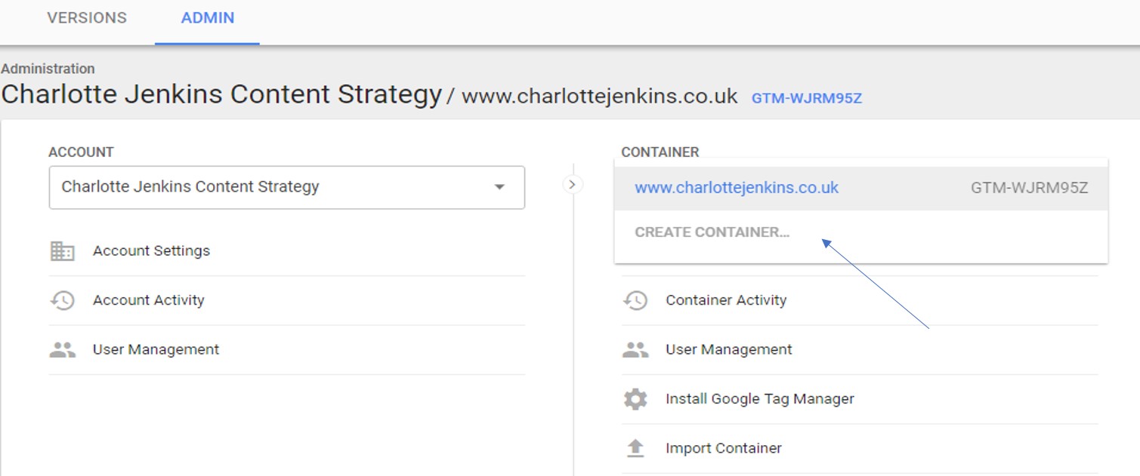
Task: Switch to the VERSIONS tab
Action: (87, 18)
